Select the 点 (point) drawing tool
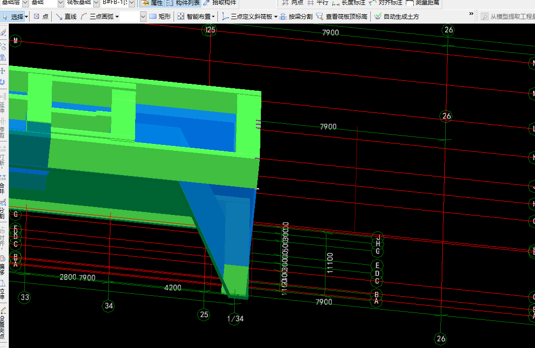The image size is (535, 348). 41,17
